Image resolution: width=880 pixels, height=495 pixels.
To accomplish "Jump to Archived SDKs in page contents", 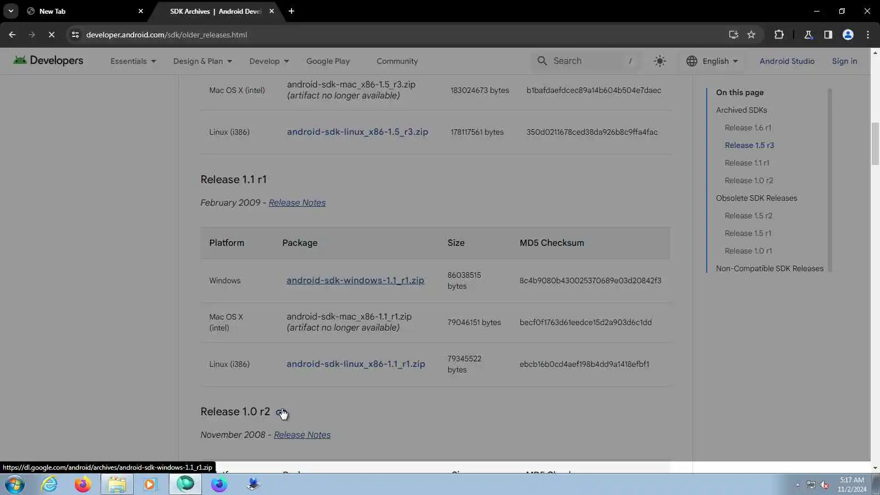I will pyautogui.click(x=741, y=110).
